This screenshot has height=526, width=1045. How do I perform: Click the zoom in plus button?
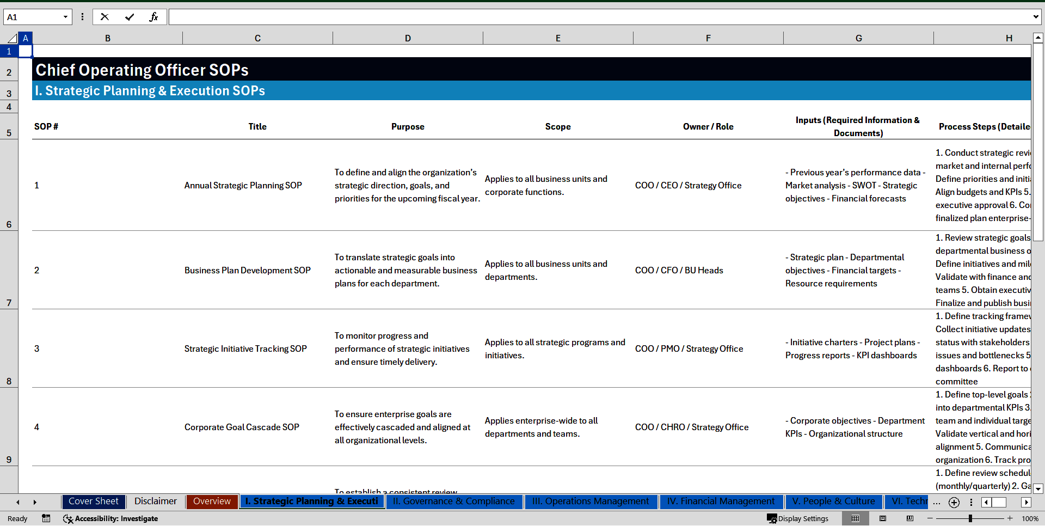point(1010,518)
